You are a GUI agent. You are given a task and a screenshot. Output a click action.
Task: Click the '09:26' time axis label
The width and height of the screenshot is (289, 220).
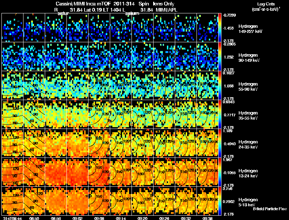(x=164, y=218)
